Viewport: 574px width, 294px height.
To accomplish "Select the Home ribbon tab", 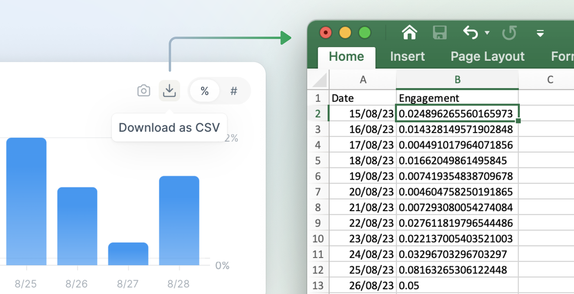I will click(346, 57).
